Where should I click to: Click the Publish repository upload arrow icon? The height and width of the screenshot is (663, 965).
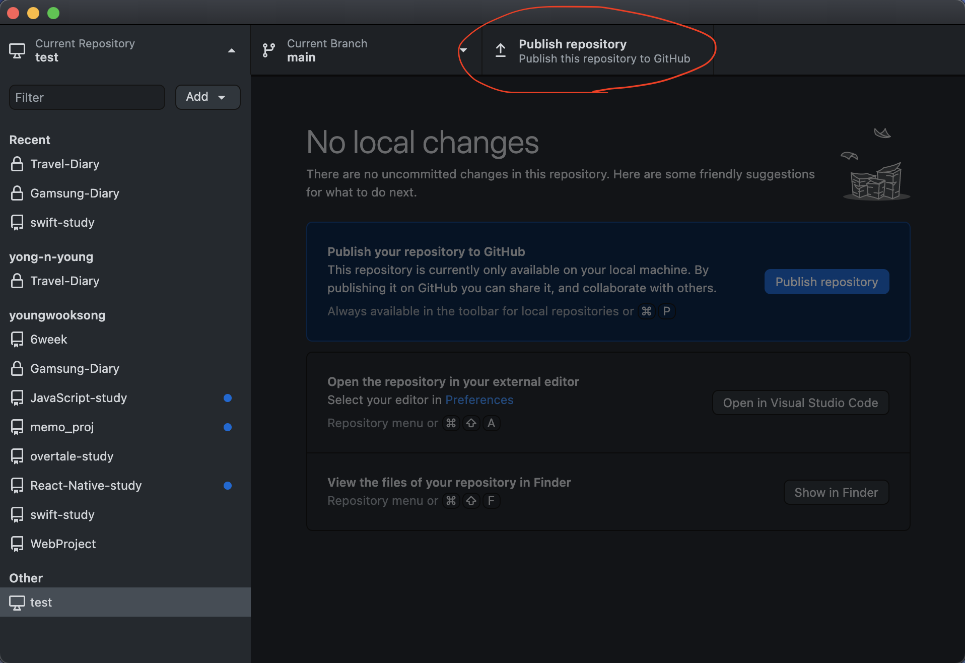point(500,50)
